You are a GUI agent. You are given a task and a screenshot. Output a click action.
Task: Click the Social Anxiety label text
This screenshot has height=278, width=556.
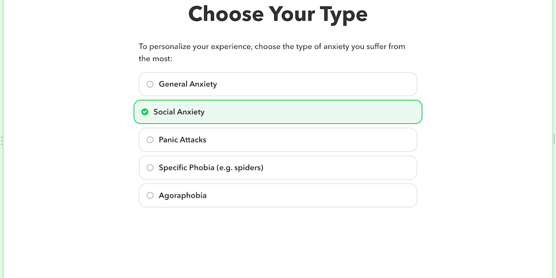tap(179, 112)
